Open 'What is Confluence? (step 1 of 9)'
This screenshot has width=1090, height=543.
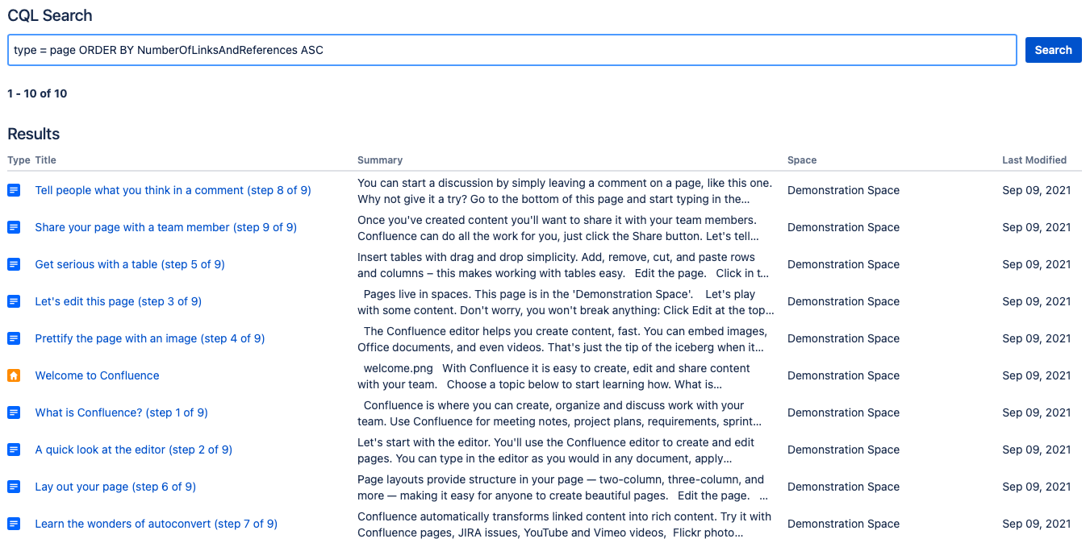click(121, 412)
